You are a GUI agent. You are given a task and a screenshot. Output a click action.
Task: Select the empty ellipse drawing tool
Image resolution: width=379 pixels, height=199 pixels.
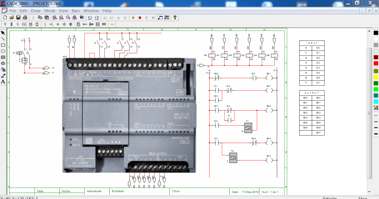(x=3, y=51)
